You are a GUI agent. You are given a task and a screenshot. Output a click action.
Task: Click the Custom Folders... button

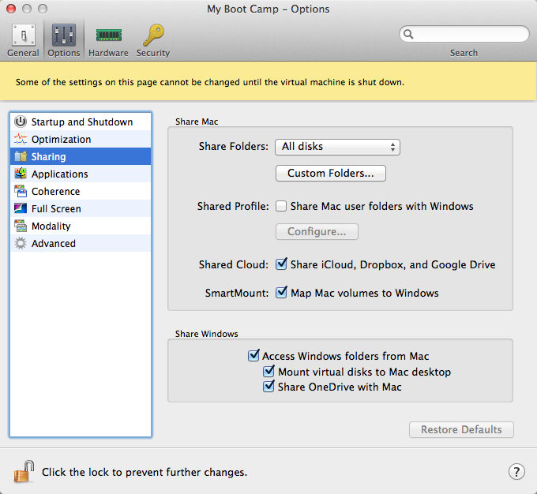(330, 174)
